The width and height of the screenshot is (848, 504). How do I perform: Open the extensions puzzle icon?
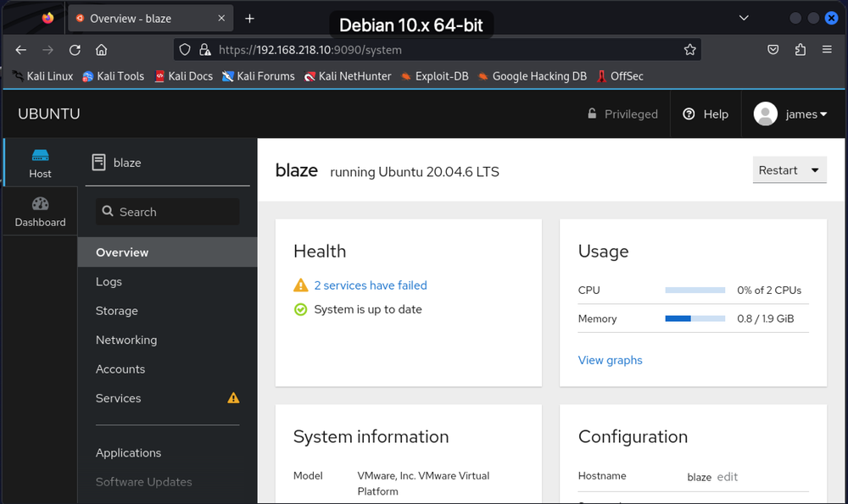[801, 50]
